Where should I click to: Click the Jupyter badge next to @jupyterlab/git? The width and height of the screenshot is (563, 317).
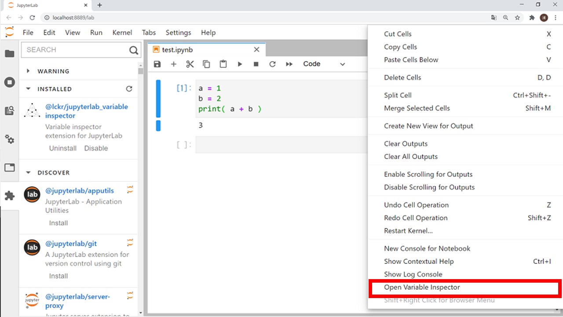click(130, 243)
